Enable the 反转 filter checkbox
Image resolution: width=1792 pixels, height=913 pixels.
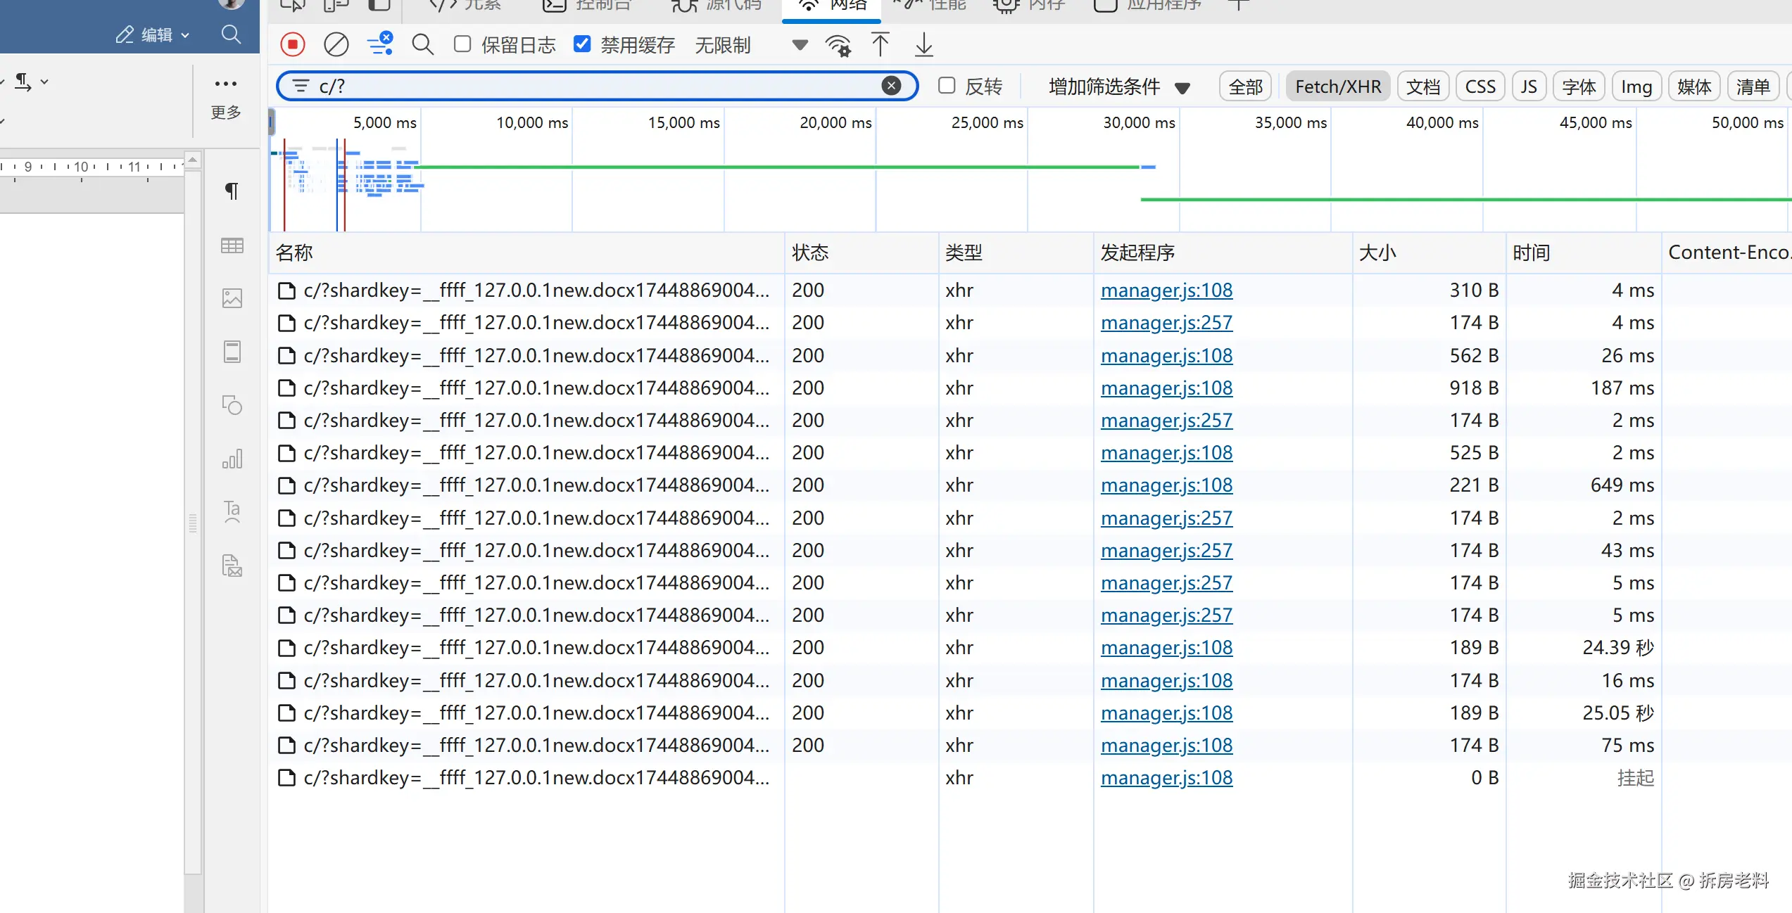tap(947, 86)
